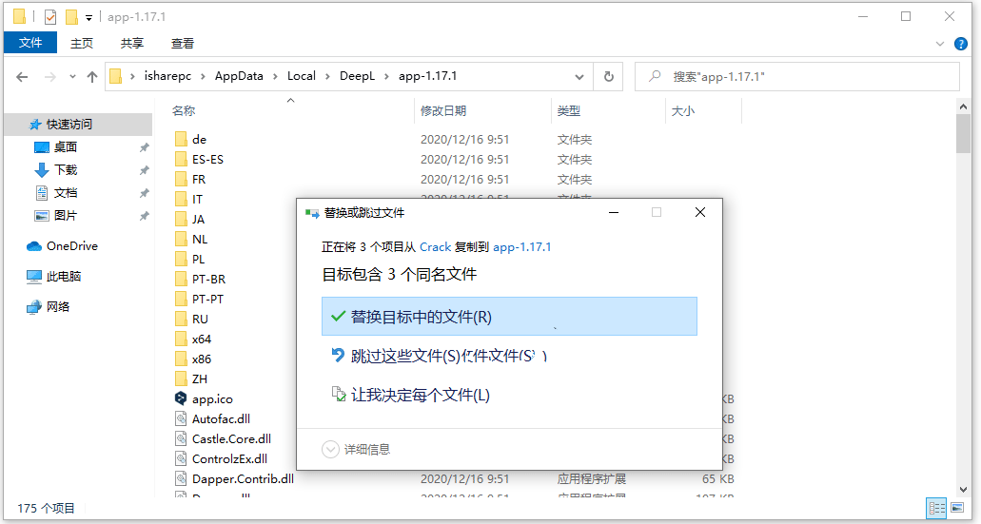Open the 主页 ribbon tab
This screenshot has width=981, height=524.
click(81, 43)
